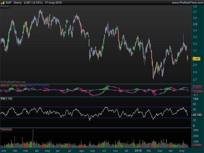Open the www.ProRealTime.com link
Screen dimensions: 204x153
187,3
